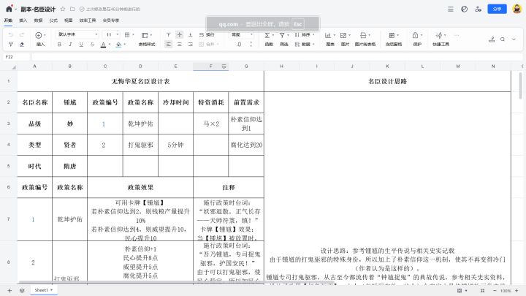Switch to the 插入 tab
Screen dimensions: 526x296
23,20
